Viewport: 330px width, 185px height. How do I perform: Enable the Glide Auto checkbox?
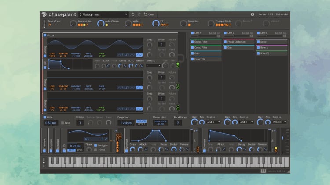click(62, 123)
